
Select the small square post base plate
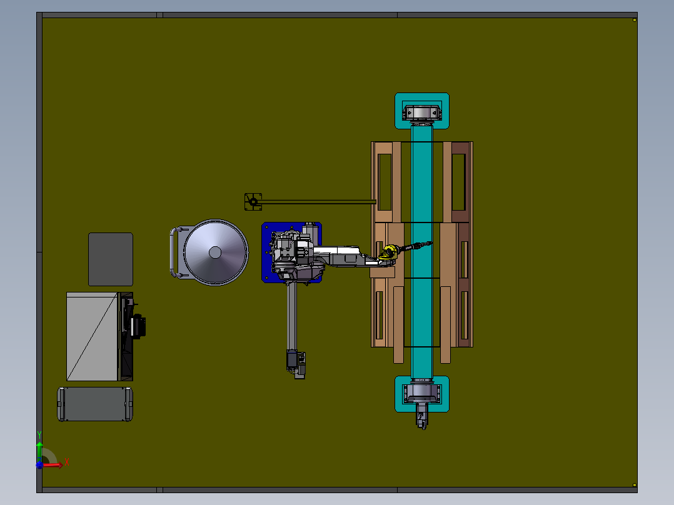[253, 202]
